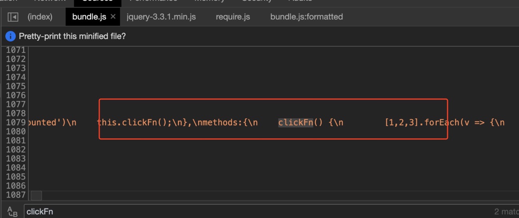Close the bundle.js file tab

[x=113, y=17]
